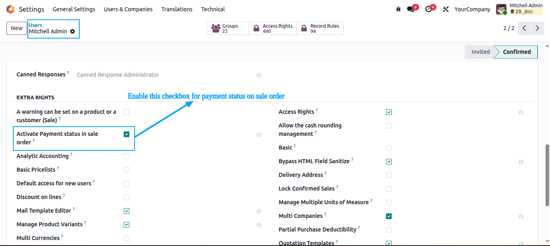The width and height of the screenshot is (550, 246).
Task: Click Mitchell Admin avatar picture
Action: pos(501,9)
